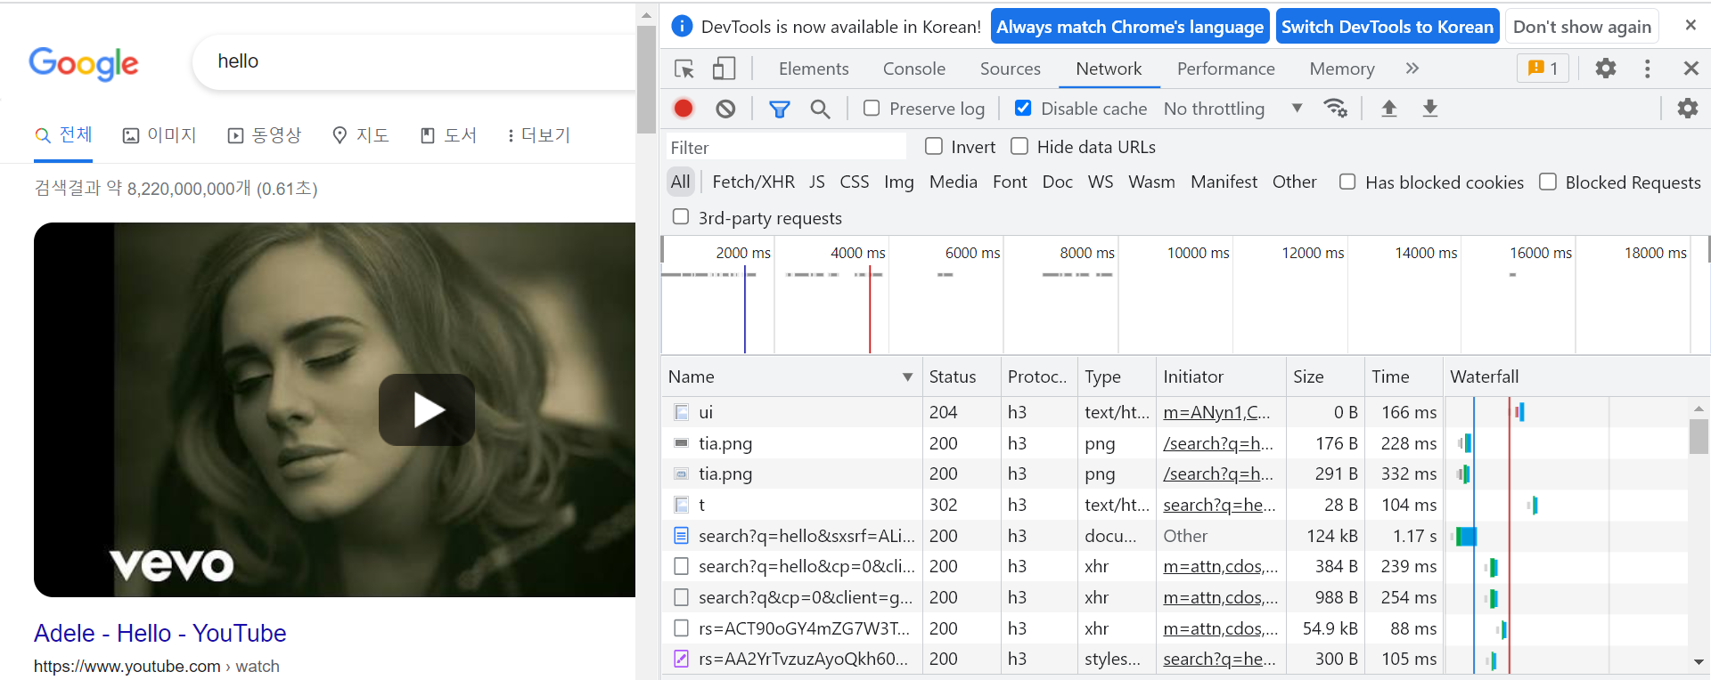The height and width of the screenshot is (680, 1711).
Task: Click the document icon for search?q=hello&sxsrf row
Action: point(682,536)
